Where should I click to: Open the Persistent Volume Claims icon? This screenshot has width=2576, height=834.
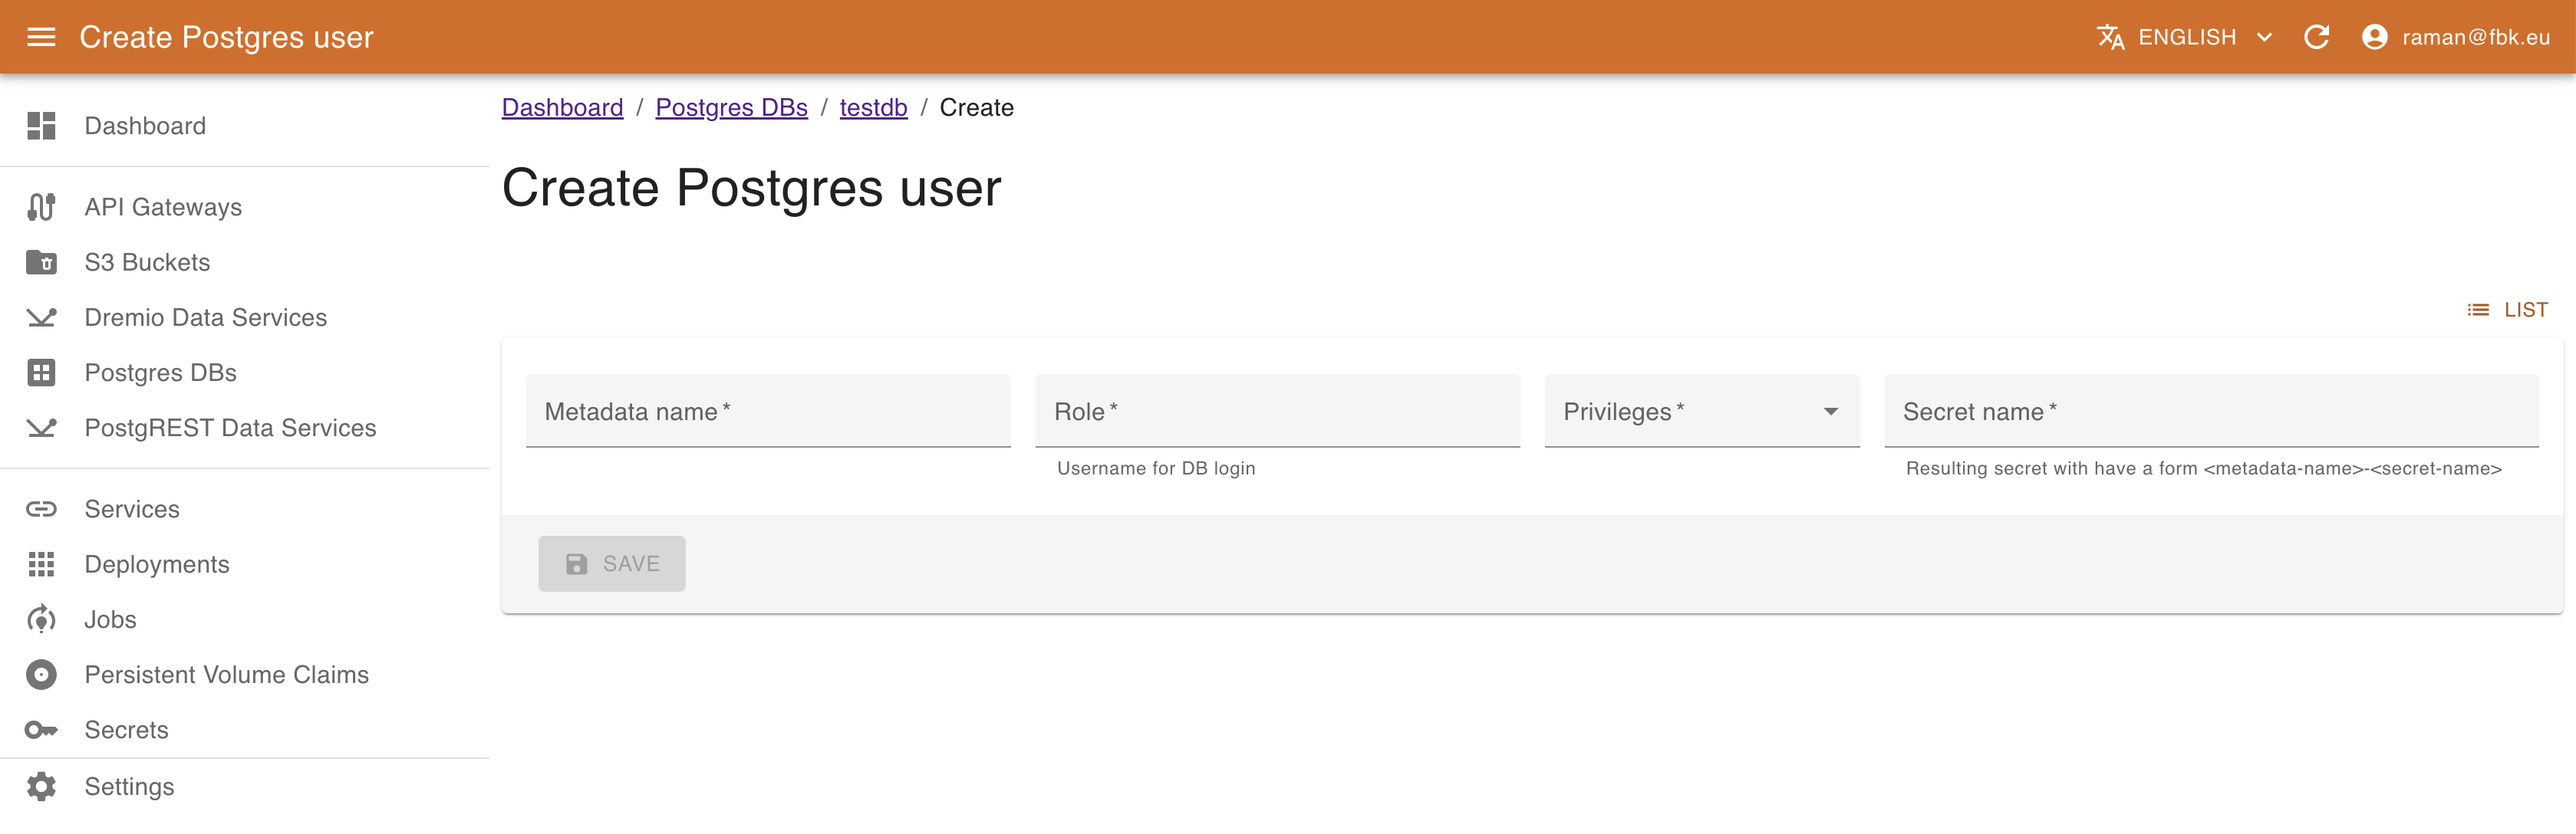(41, 675)
